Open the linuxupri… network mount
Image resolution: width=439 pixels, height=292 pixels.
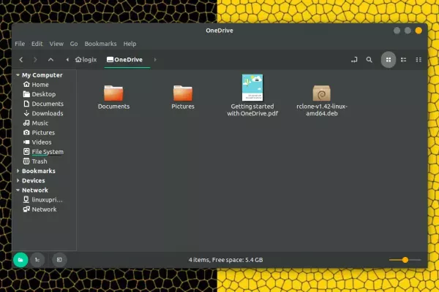pyautogui.click(x=43, y=199)
